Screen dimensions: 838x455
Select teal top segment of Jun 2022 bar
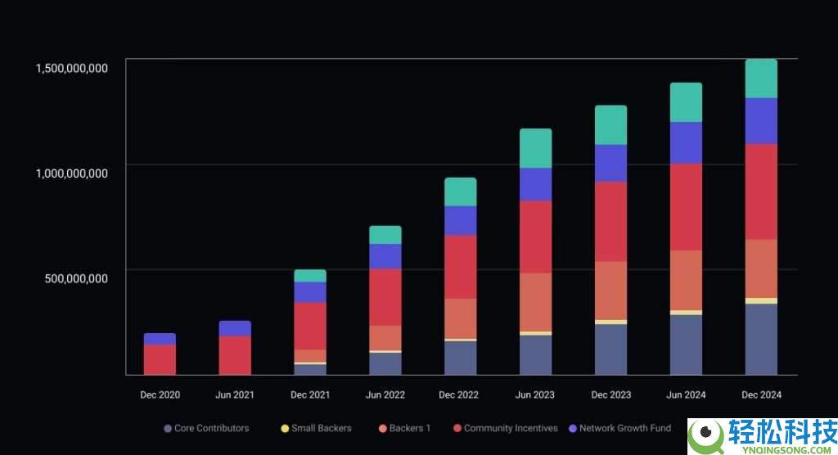click(x=385, y=235)
